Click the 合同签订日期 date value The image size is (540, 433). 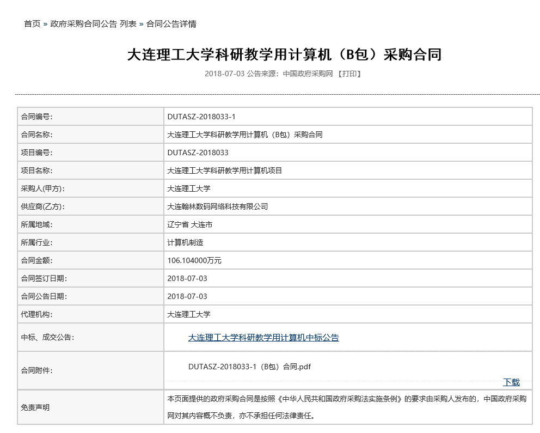[x=187, y=278]
